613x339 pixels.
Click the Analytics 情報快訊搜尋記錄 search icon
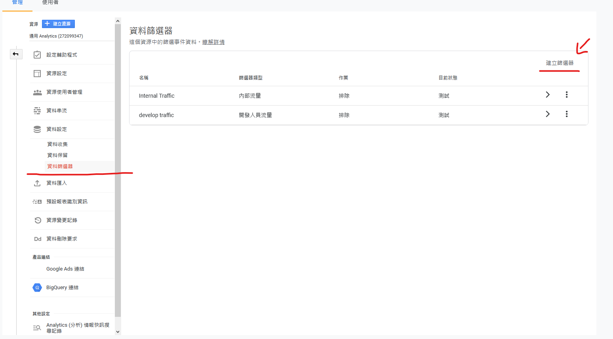tap(37, 328)
